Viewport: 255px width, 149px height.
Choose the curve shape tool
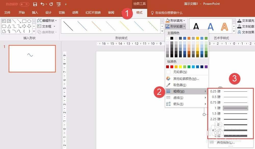(19, 31)
